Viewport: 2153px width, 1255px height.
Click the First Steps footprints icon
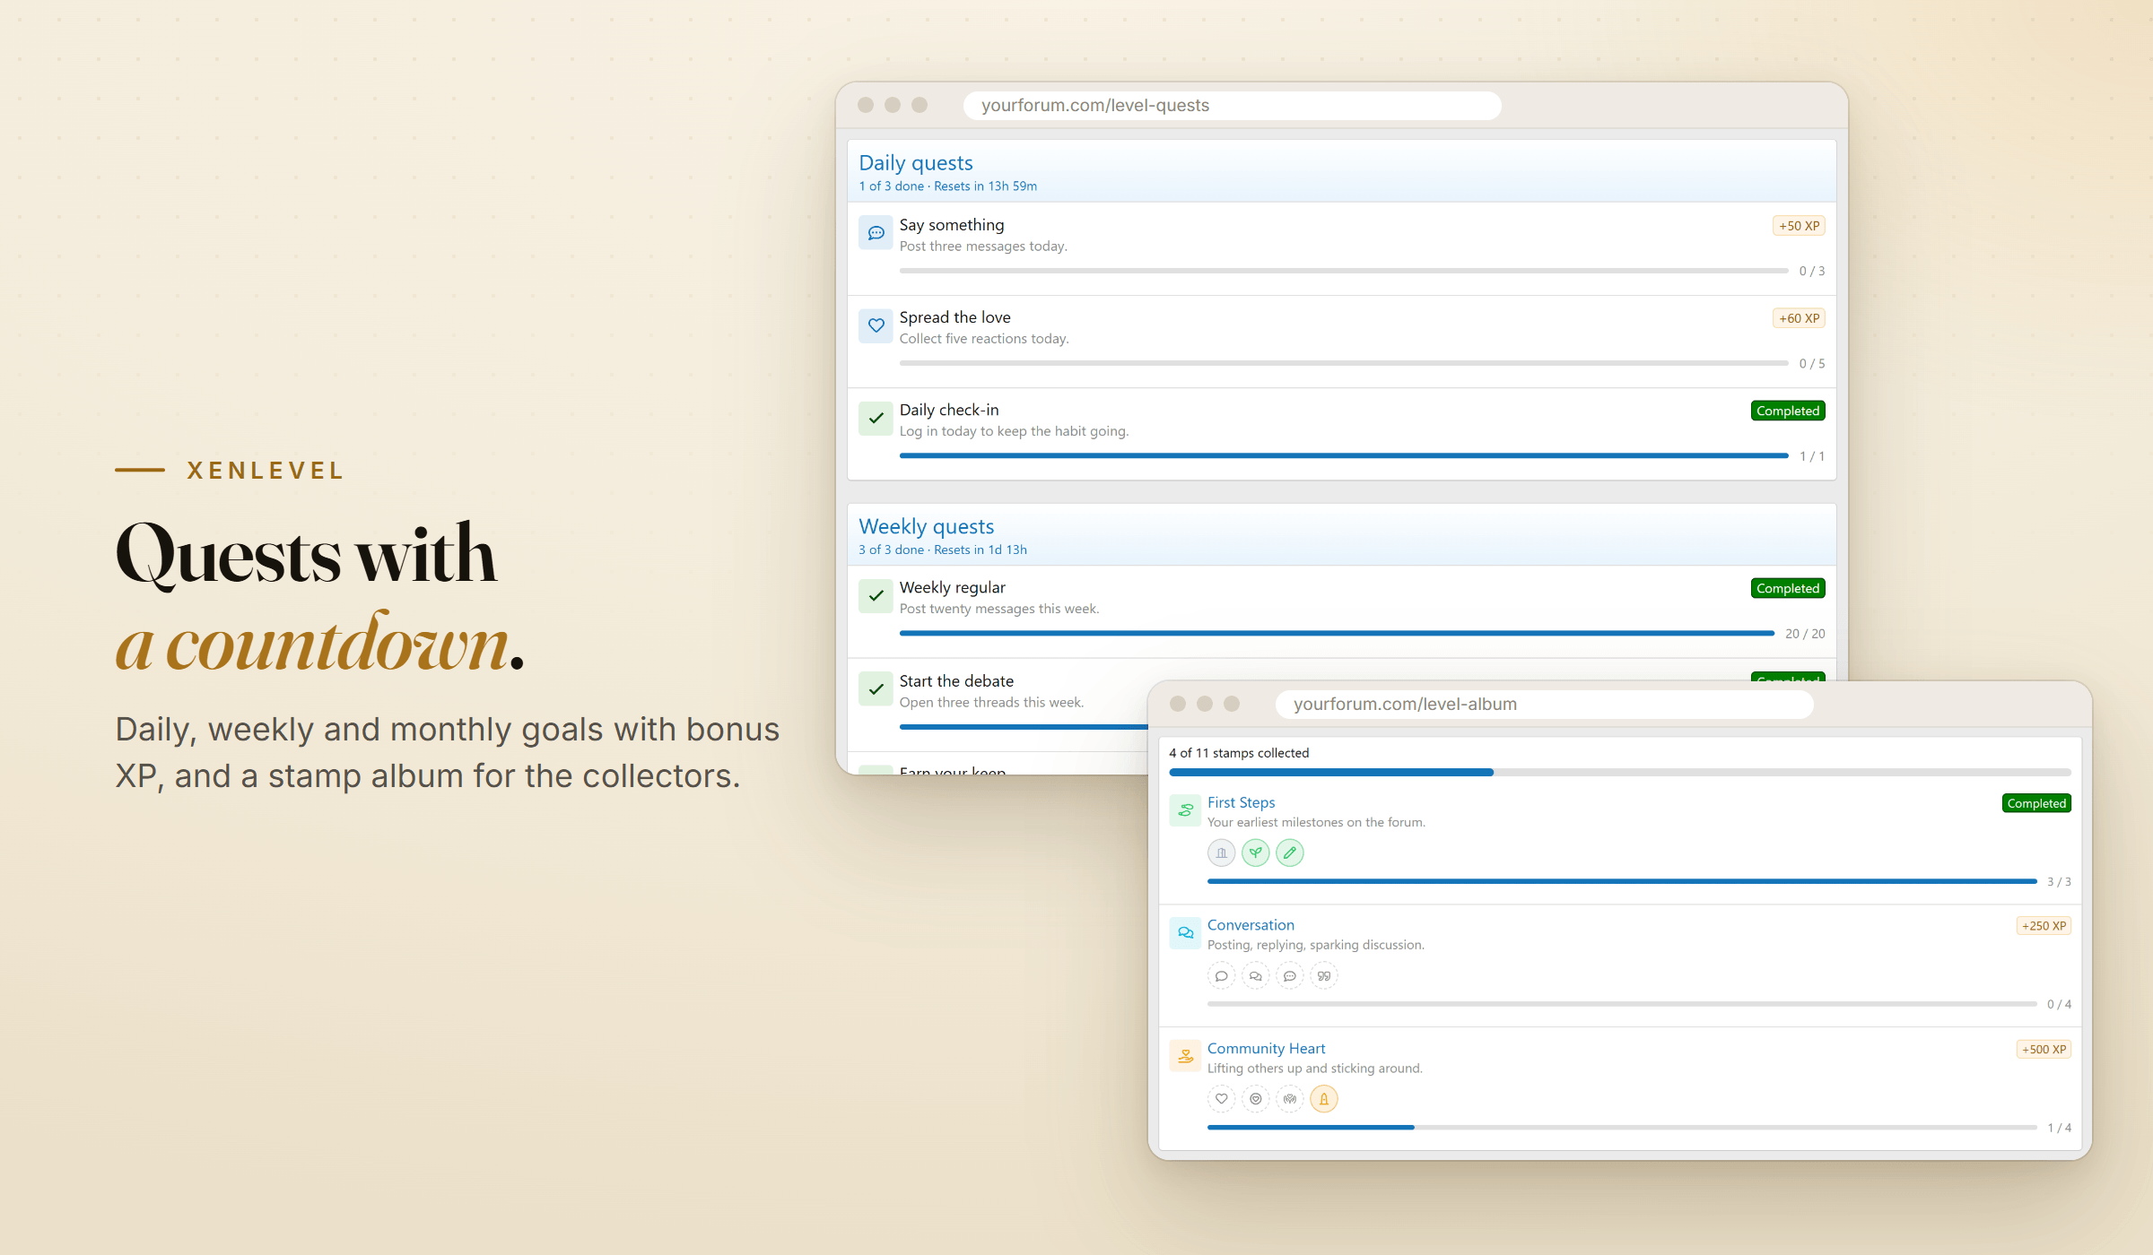coord(1185,809)
